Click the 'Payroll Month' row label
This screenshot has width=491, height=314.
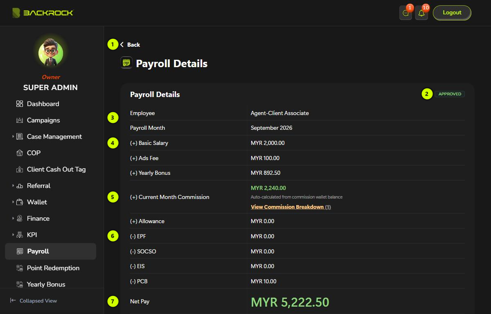[148, 128]
